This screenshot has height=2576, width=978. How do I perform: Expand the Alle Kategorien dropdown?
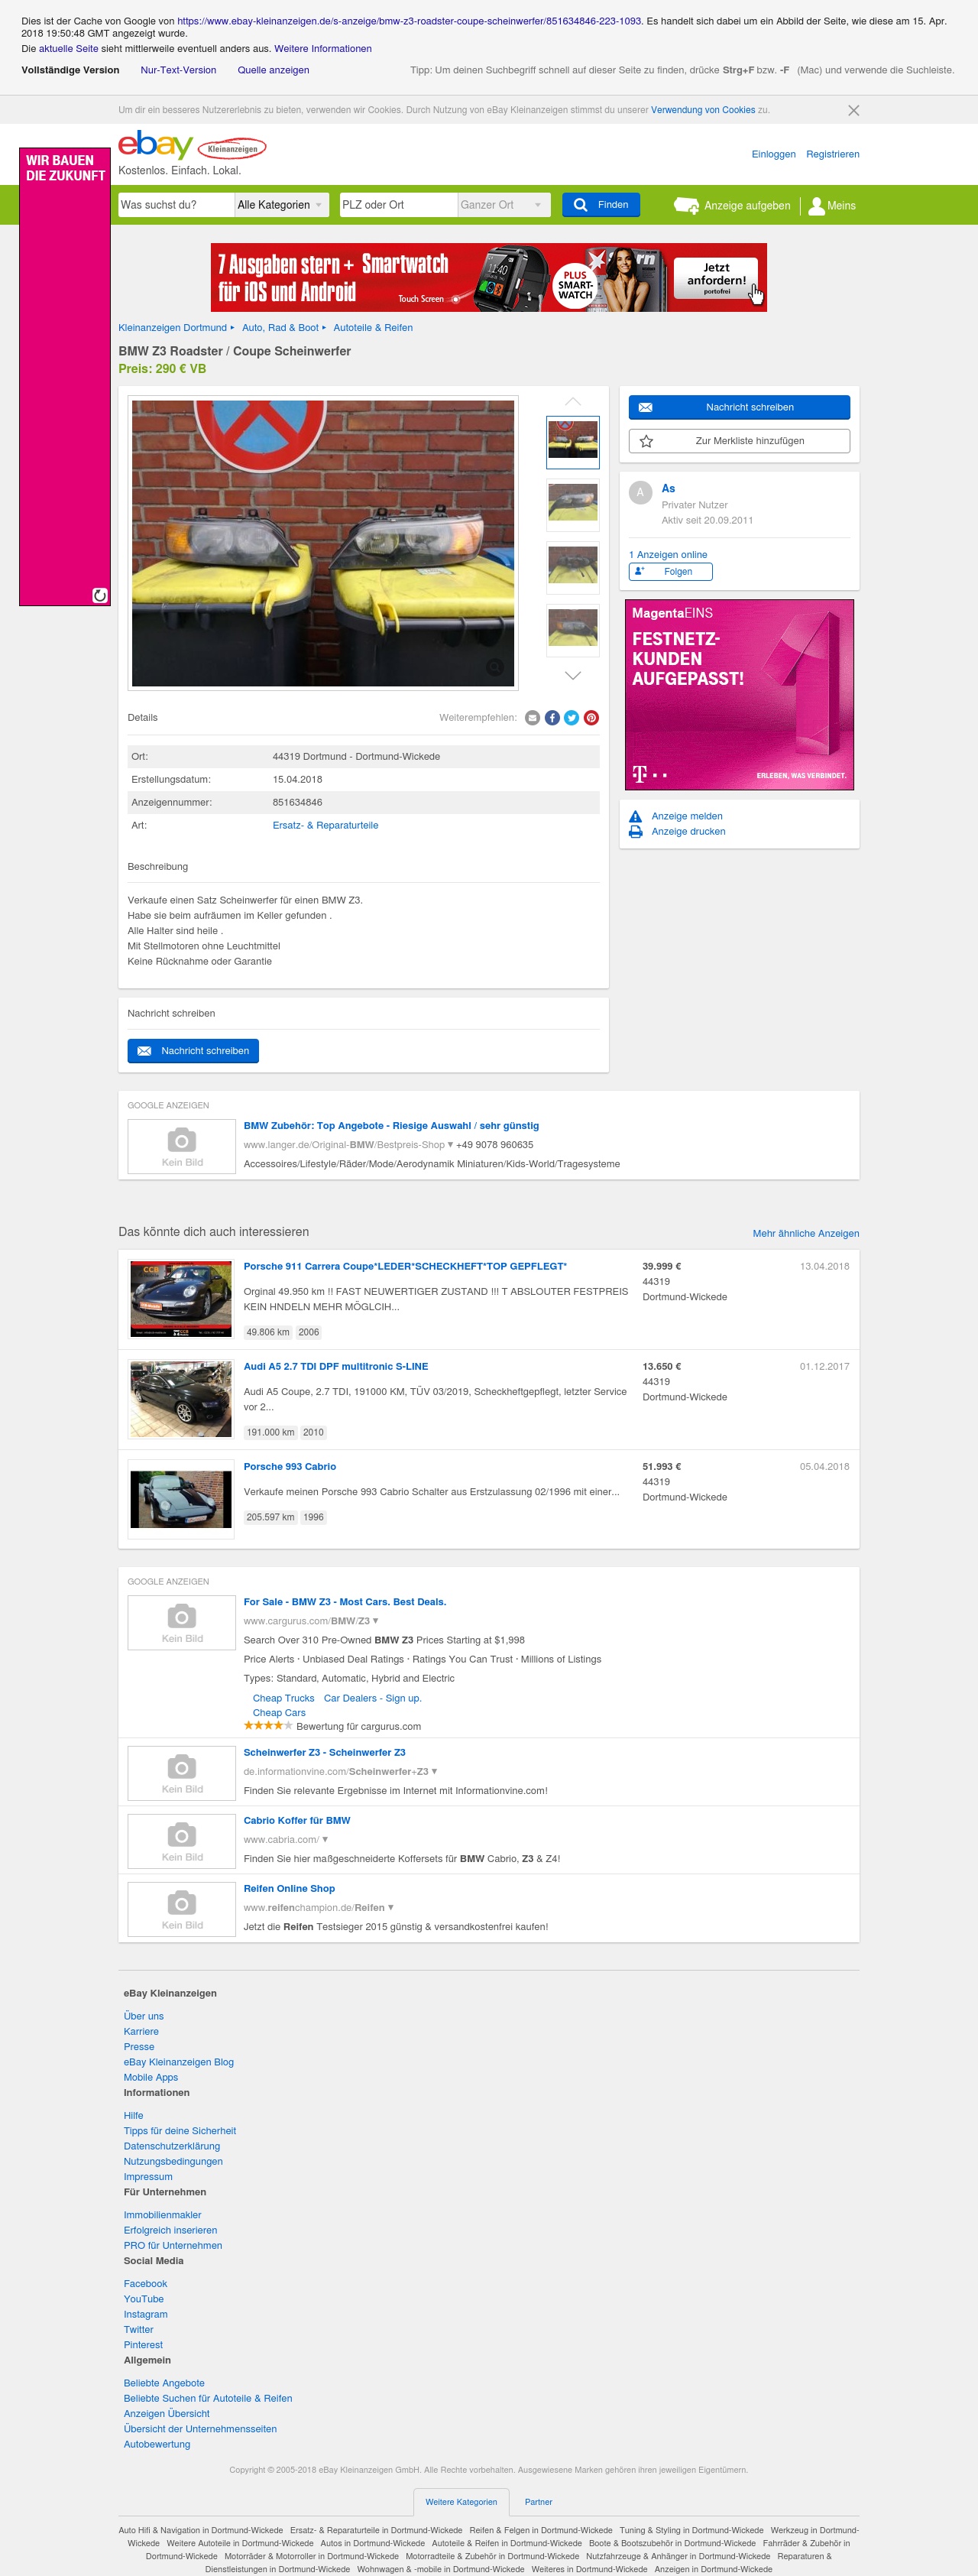pyautogui.click(x=281, y=205)
